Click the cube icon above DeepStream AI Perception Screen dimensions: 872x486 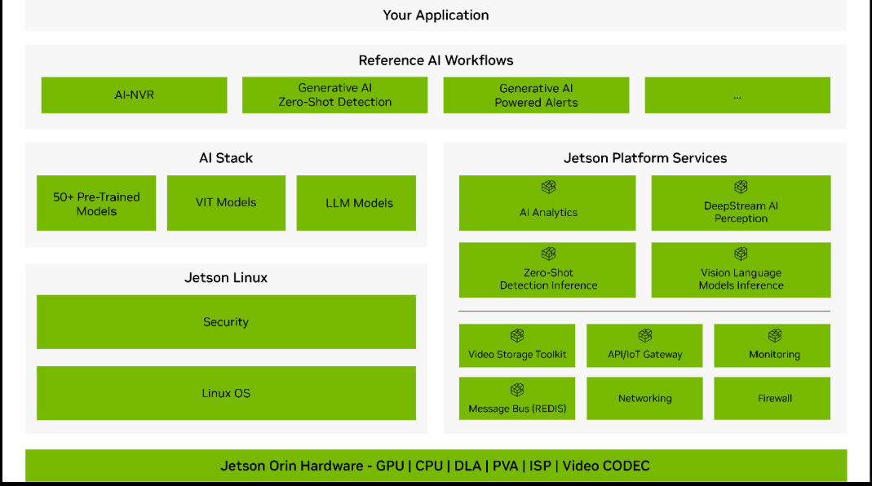coord(741,187)
